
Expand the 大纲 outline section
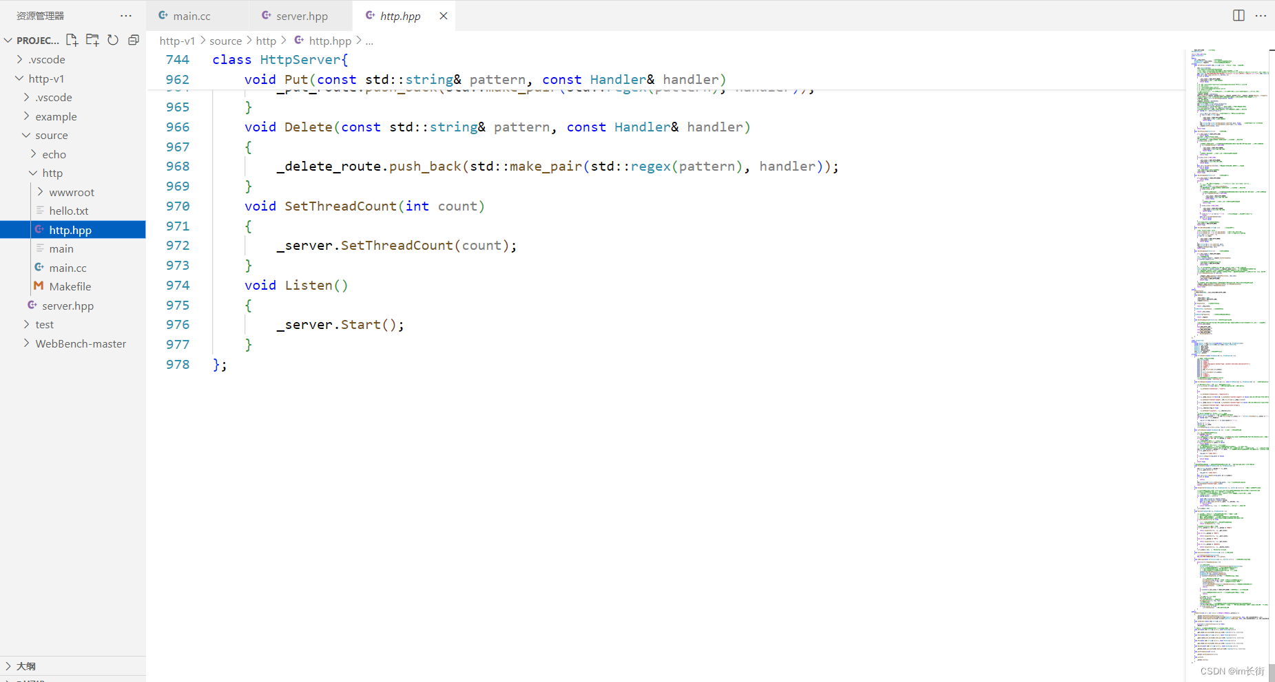tap(8, 666)
